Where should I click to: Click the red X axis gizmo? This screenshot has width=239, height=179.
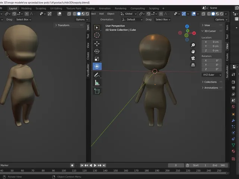[x=194, y=33]
